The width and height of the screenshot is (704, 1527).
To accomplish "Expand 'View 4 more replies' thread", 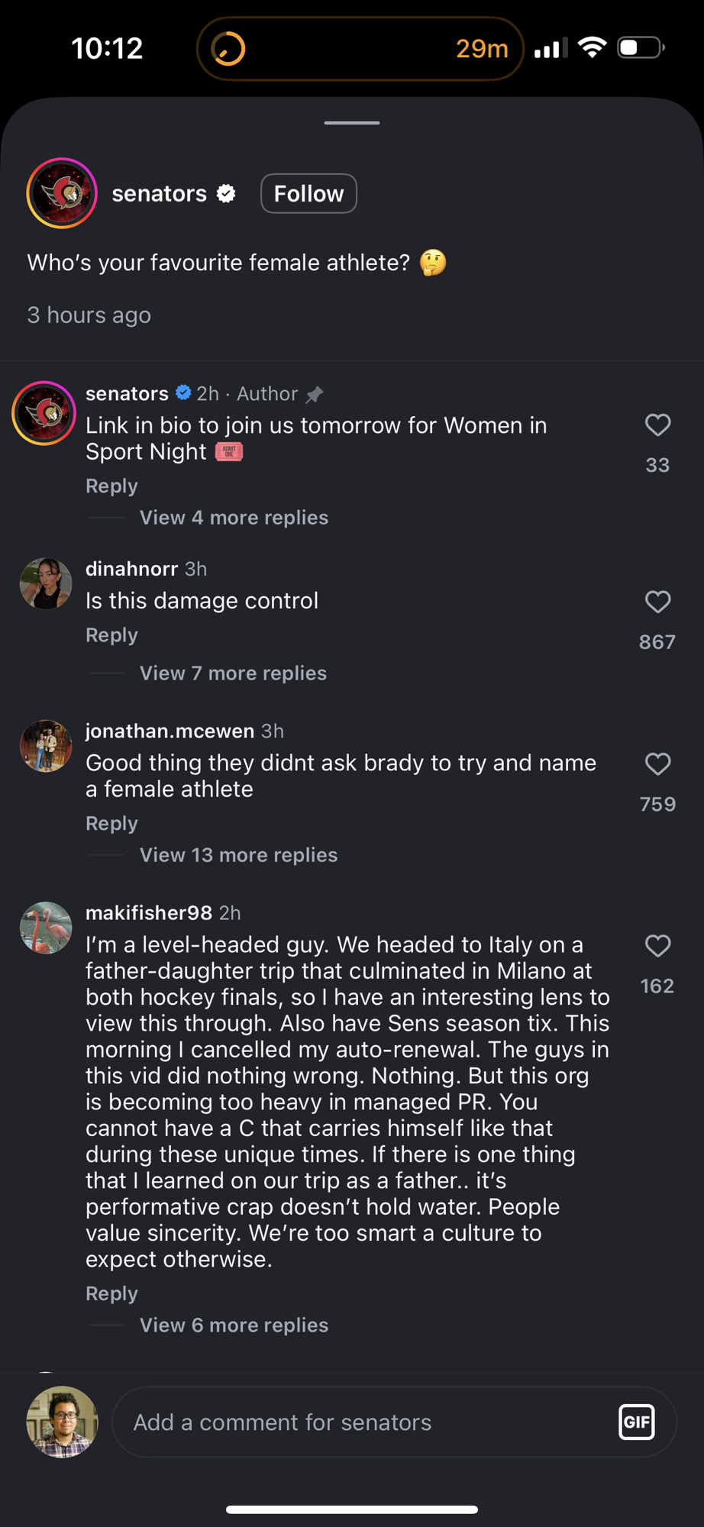I will 234,518.
